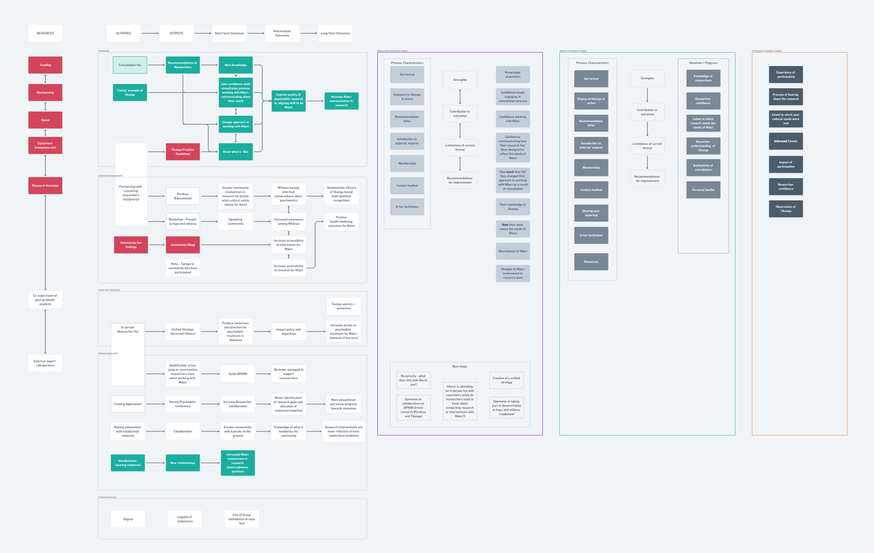The width and height of the screenshot is (874, 553).
Task: Select the OUTPUTS header box
Action: click(x=177, y=34)
